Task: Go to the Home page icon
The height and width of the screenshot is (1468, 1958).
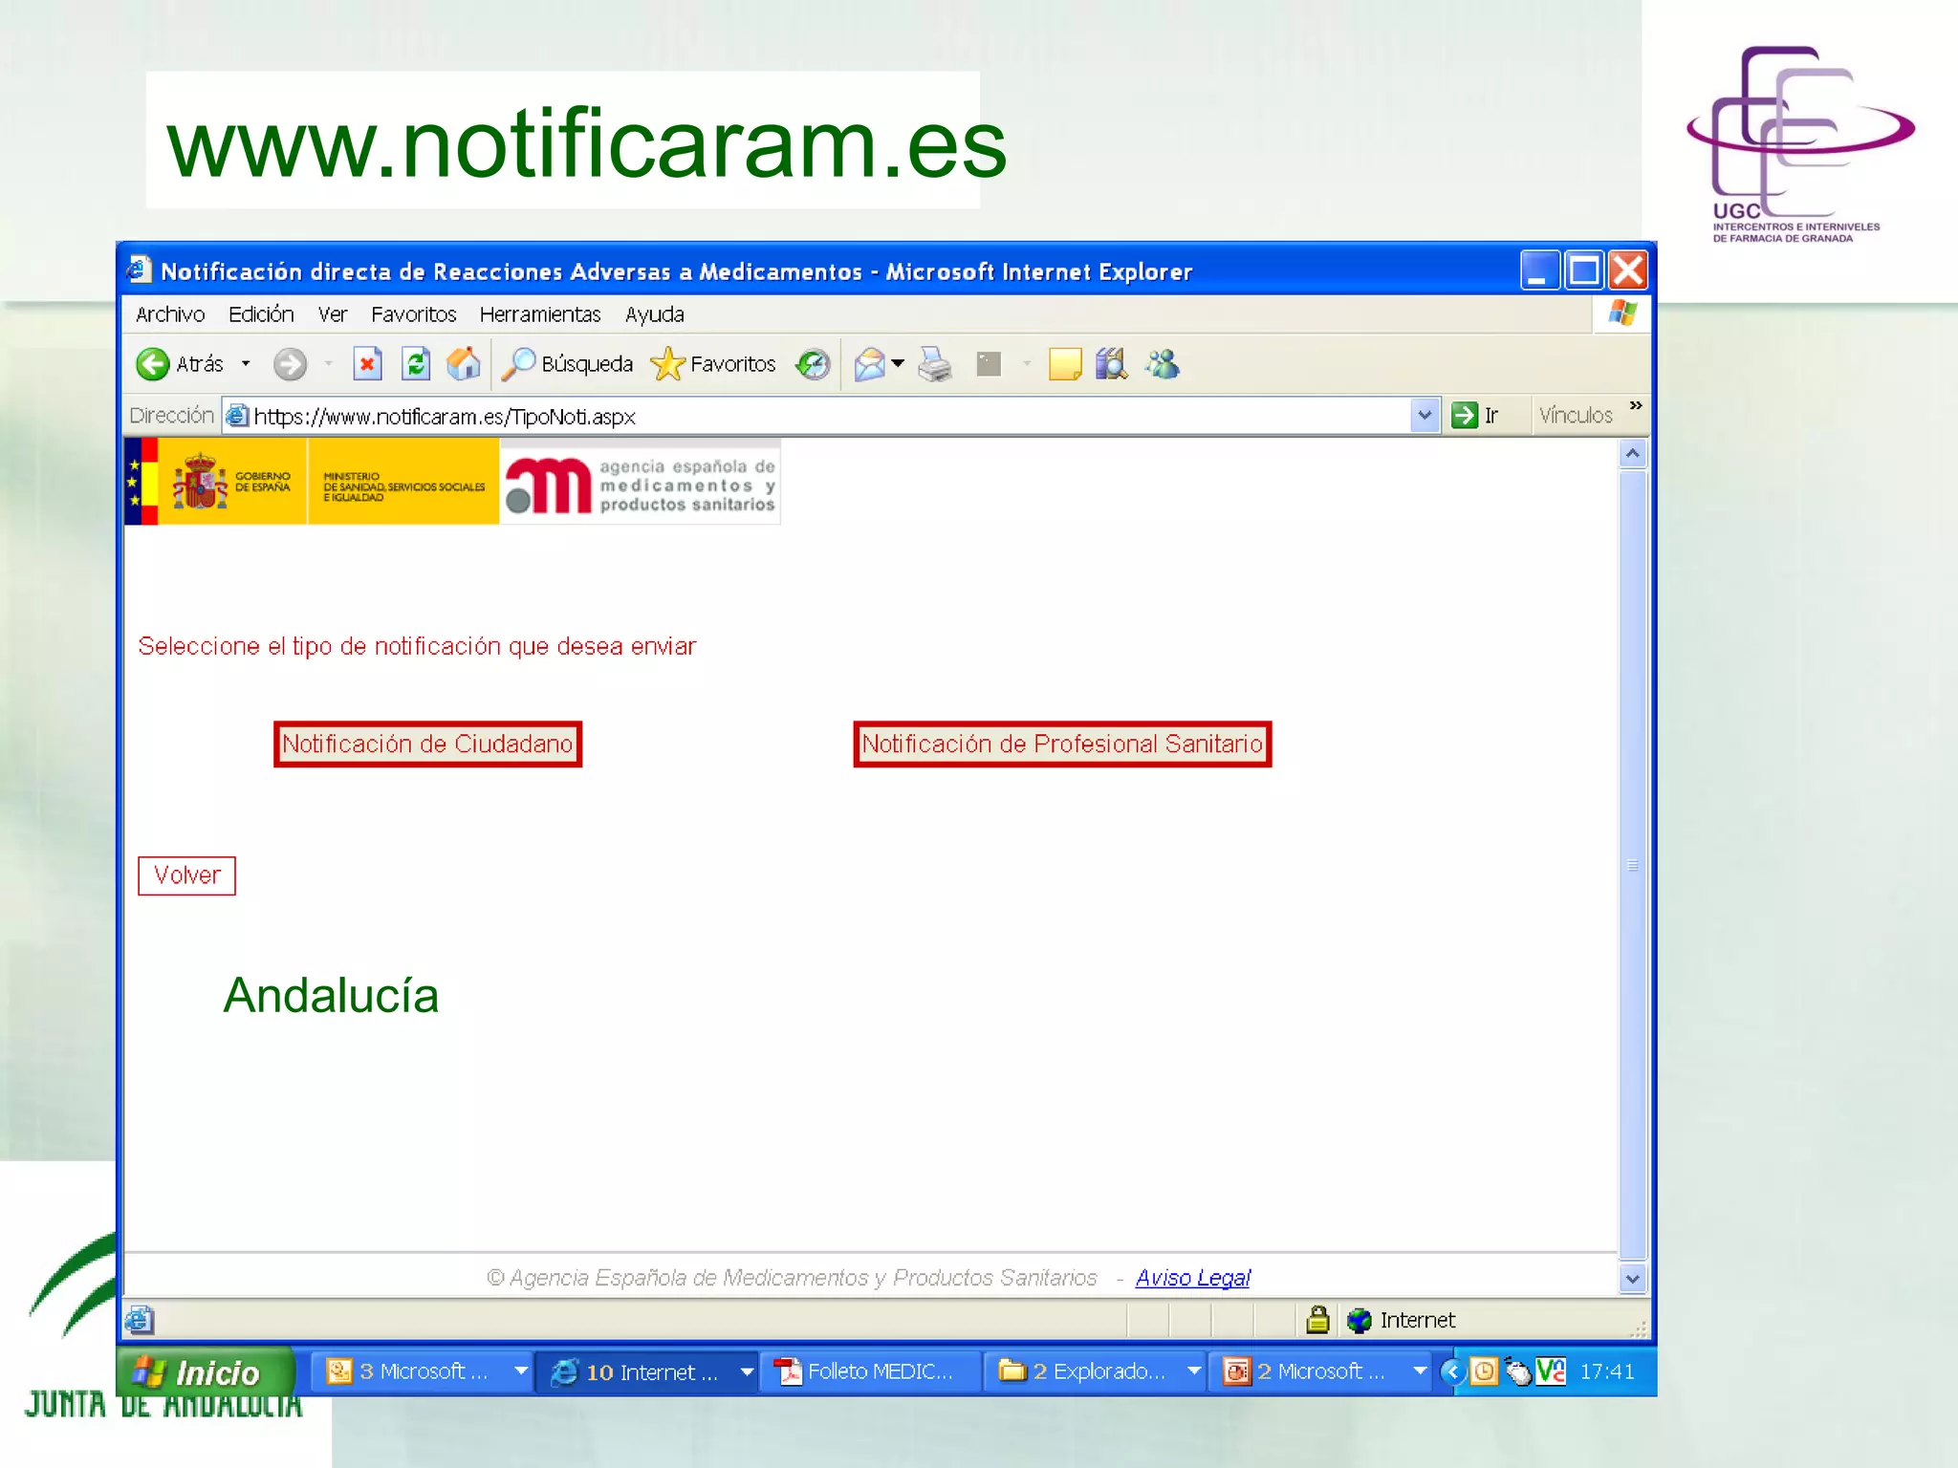Action: click(464, 364)
